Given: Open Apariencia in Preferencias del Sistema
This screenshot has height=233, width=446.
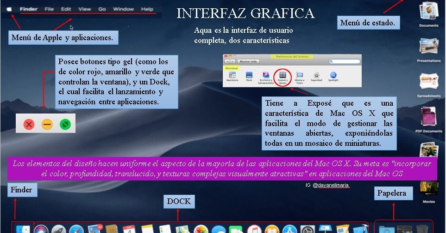Looking at the screenshot, I should (x=232, y=77).
